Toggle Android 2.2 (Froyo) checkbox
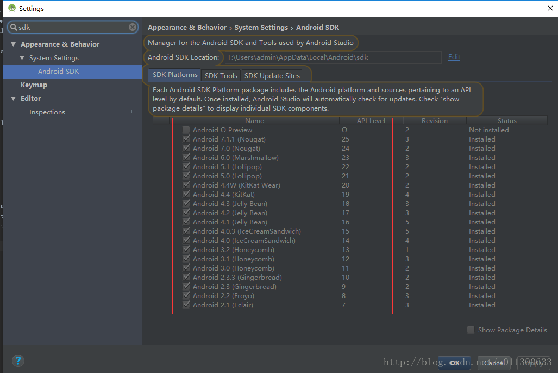Screen dimensions: 558x373 186,296
